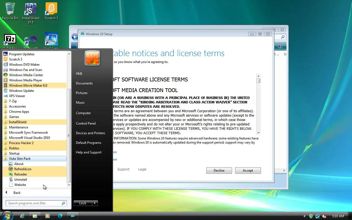Expand the InstallShield folder
Viewport: 352px width, 220px height.
pos(35,122)
